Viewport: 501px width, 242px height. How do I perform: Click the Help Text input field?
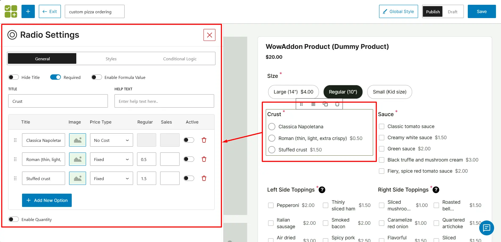pos(164,101)
